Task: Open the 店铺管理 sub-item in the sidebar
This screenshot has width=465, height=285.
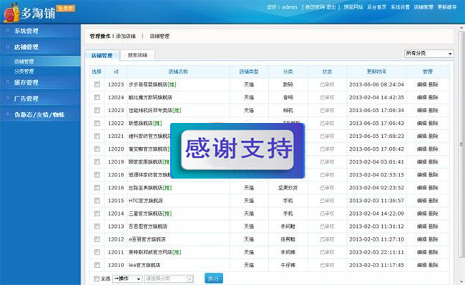Action: pyautogui.click(x=24, y=61)
